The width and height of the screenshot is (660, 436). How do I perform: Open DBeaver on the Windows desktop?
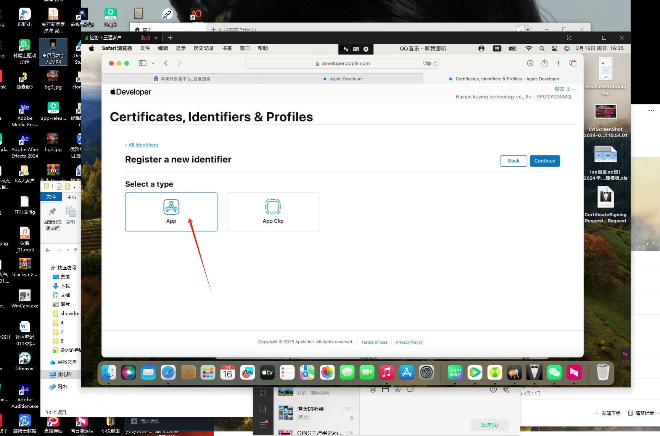point(25,361)
